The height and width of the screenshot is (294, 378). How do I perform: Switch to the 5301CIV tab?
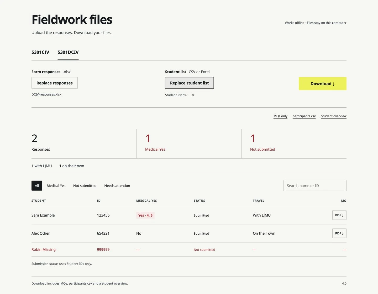tap(40, 52)
